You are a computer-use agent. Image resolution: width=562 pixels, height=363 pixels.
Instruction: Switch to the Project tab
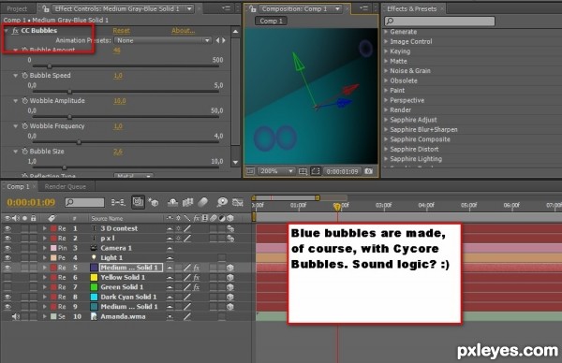tap(17, 9)
